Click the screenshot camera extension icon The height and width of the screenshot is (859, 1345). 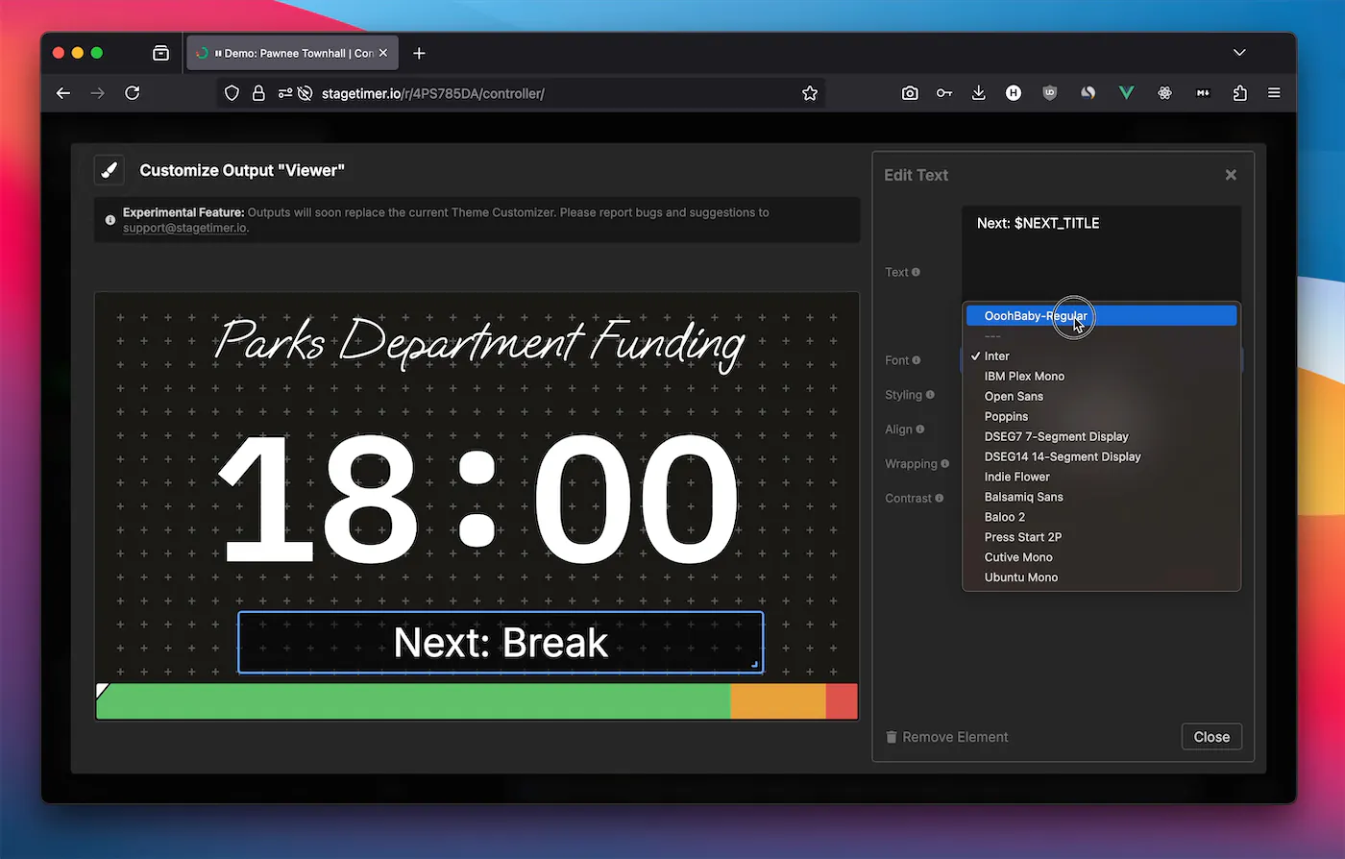[910, 92]
